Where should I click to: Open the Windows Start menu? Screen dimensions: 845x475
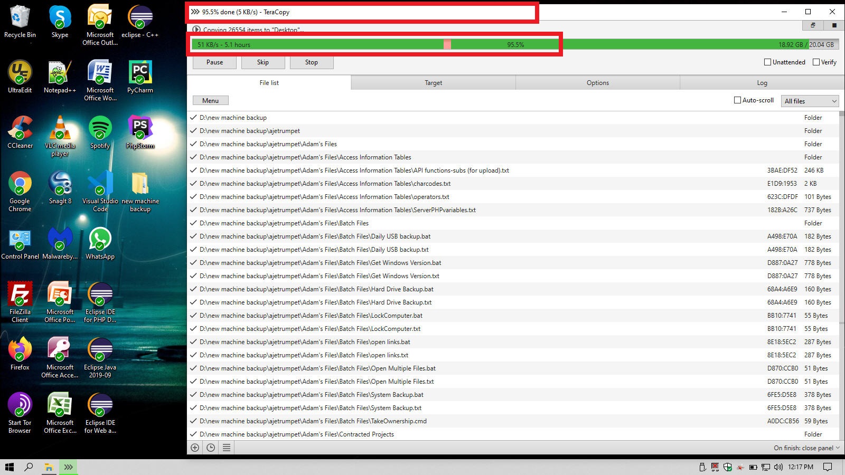10,467
